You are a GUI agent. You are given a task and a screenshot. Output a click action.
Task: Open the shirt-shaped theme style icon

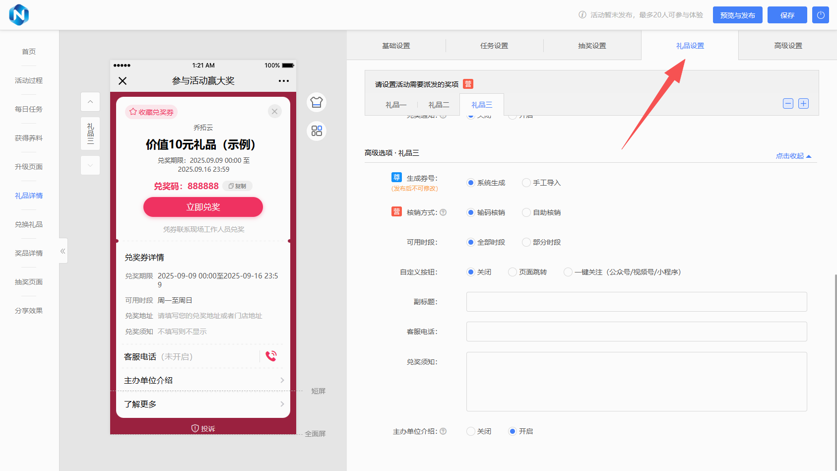(x=316, y=102)
